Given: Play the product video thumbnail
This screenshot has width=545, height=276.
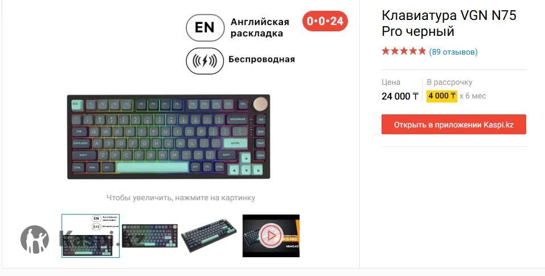Looking at the screenshot, I should pos(271,236).
